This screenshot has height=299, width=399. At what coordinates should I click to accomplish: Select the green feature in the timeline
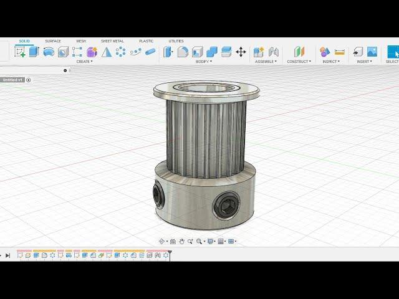coord(101,255)
